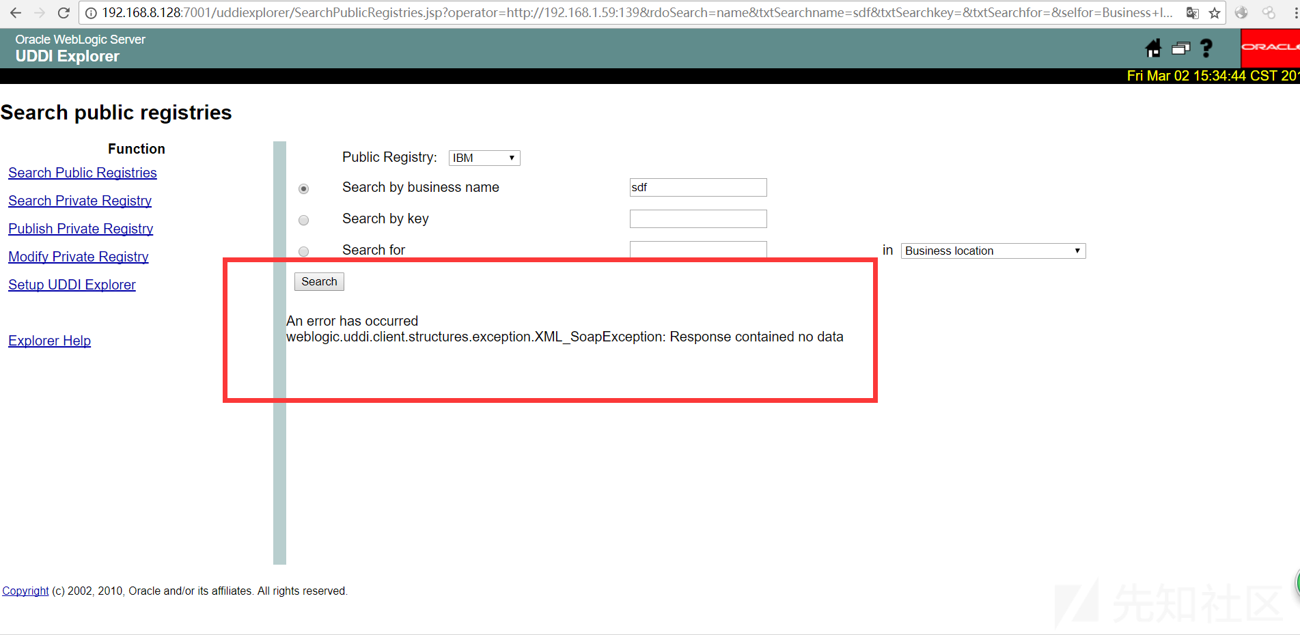The width and height of the screenshot is (1300, 635).
Task: Open the stacked windows icon in header
Action: tap(1180, 48)
